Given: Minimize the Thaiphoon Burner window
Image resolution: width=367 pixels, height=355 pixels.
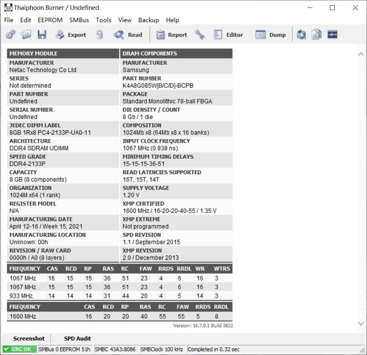Looking at the screenshot, I should click(x=310, y=8).
